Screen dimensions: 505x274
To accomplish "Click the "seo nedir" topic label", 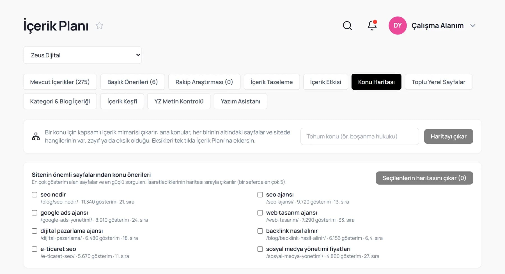I will [53, 194].
